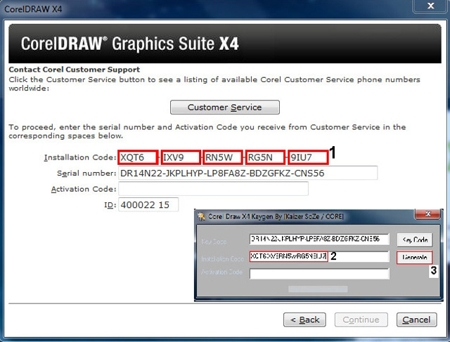Close the CorelDRAW X4 window
450x342 pixels.
430,6
